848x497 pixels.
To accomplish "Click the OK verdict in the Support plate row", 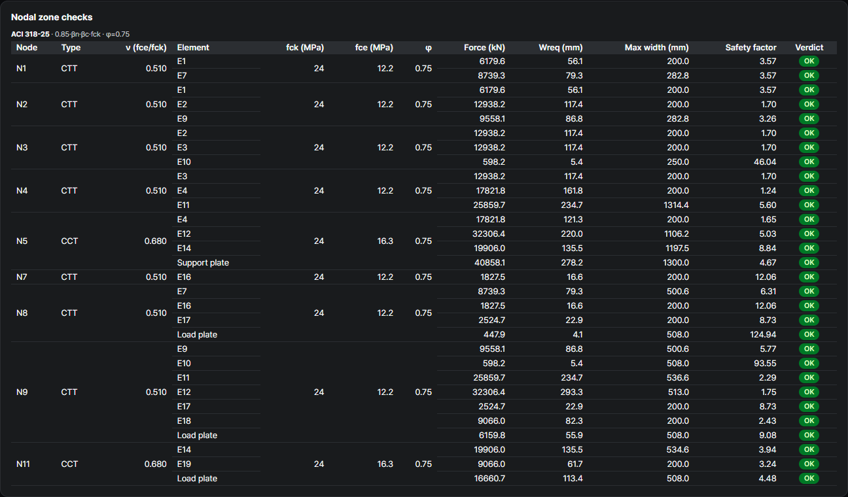I will click(x=809, y=262).
